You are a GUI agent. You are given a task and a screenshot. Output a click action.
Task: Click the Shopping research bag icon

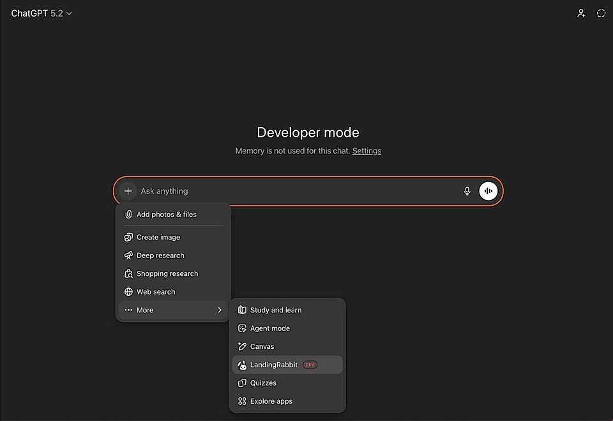[129, 273]
